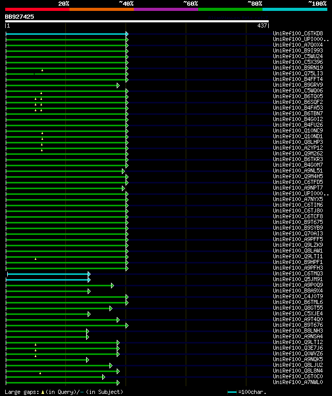Select the UniRef100_Q10NC9 label

pos(298,131)
